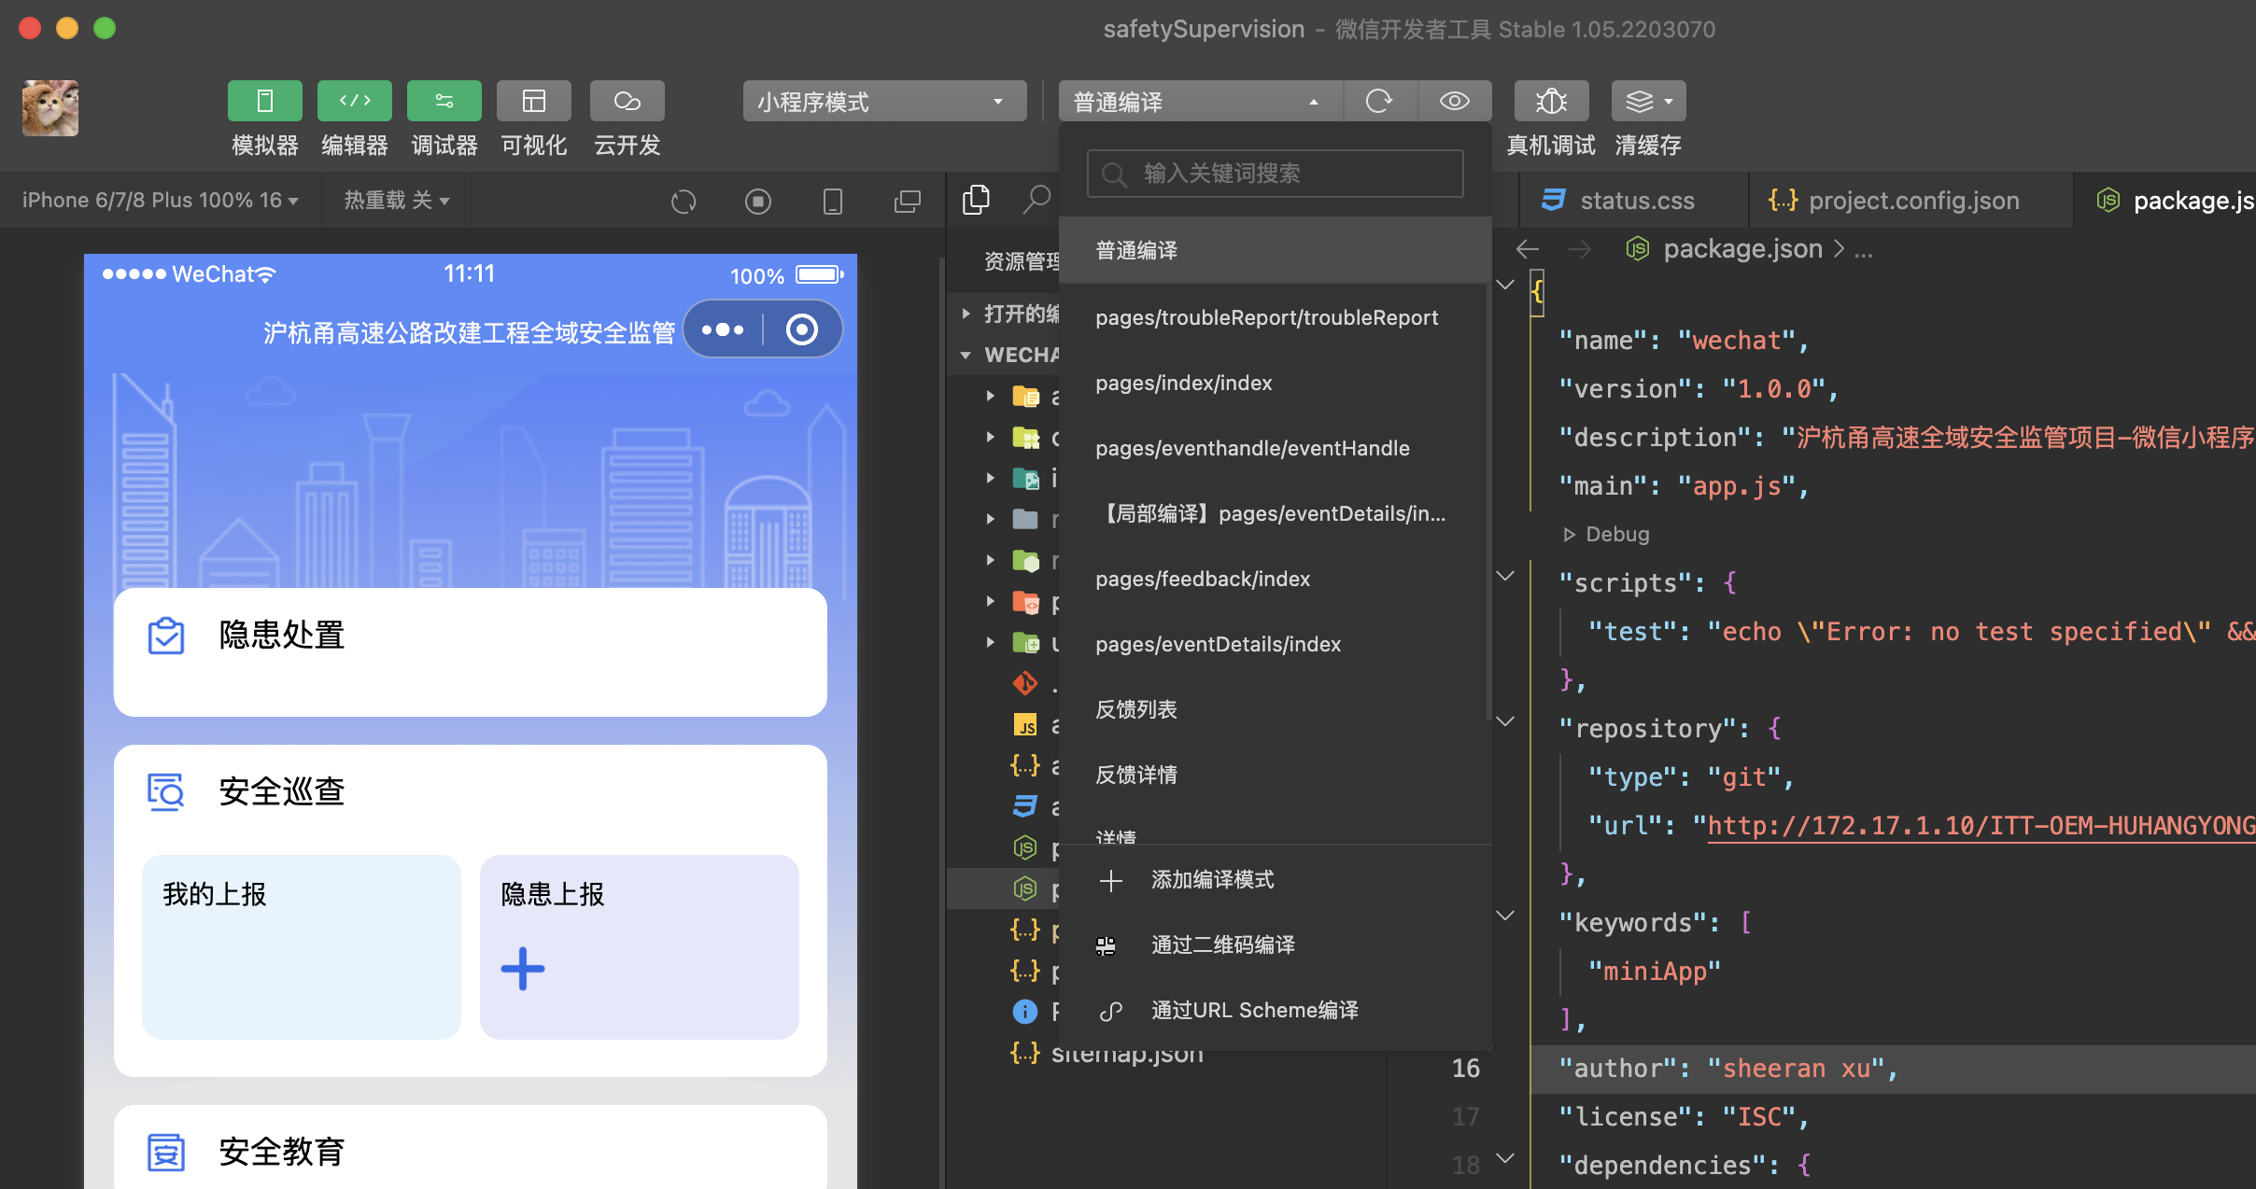2256x1189 pixels.
Task: Select pages/feedback/index compile mode
Action: pos(1275,579)
